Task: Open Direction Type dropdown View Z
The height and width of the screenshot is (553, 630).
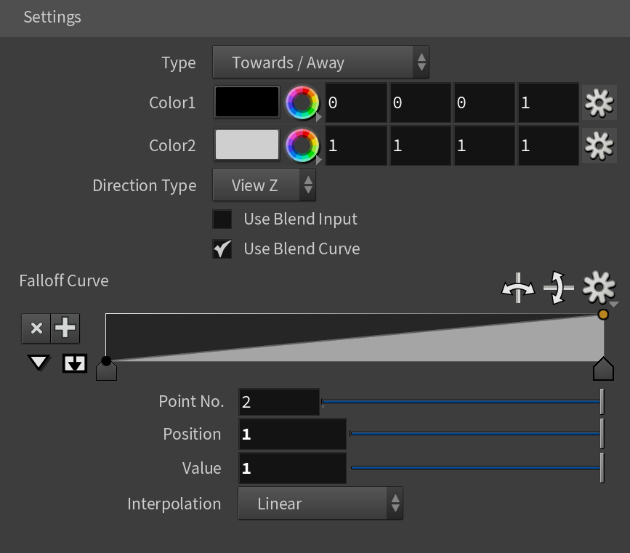Action: point(264,185)
